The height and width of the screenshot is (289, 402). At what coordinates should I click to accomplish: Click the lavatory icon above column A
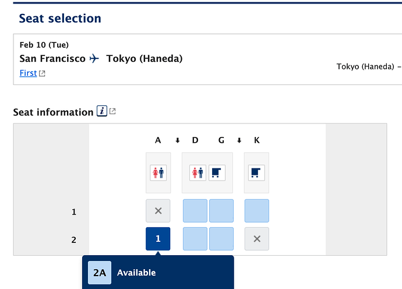pyautogui.click(x=158, y=173)
